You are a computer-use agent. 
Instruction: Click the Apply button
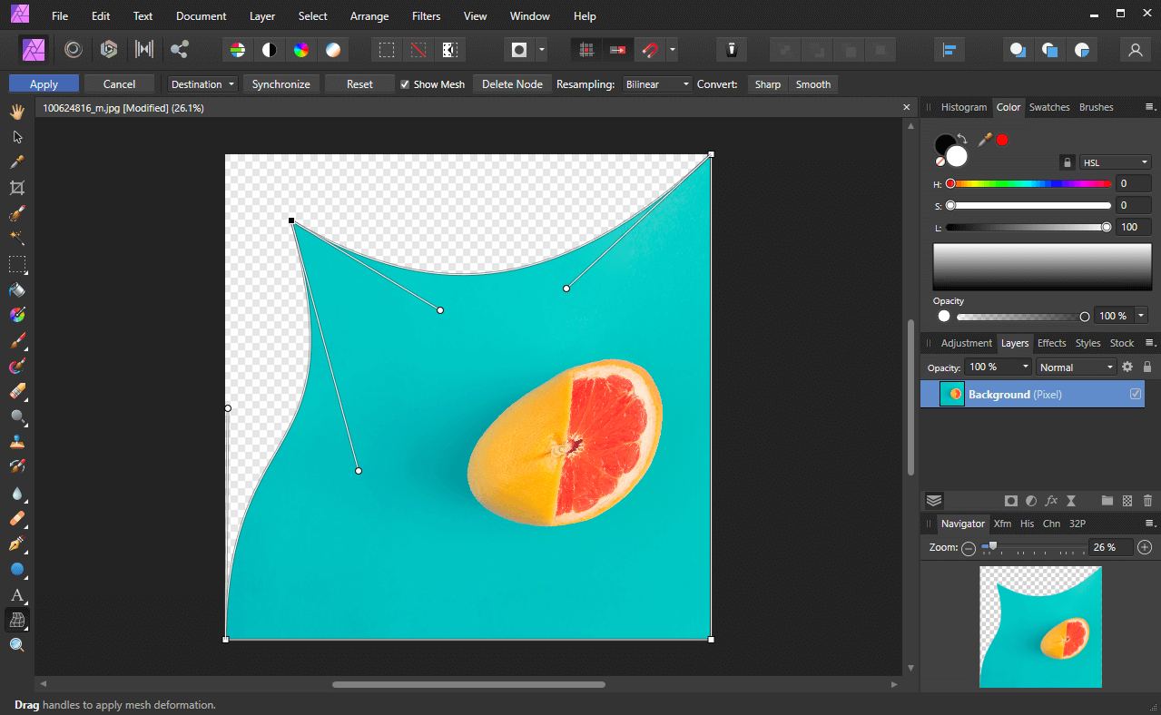[x=44, y=84]
